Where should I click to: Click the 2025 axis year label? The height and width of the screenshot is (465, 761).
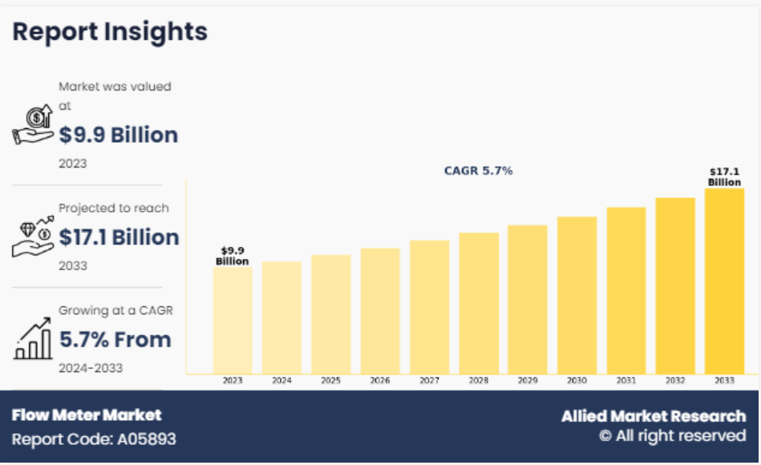tap(331, 381)
